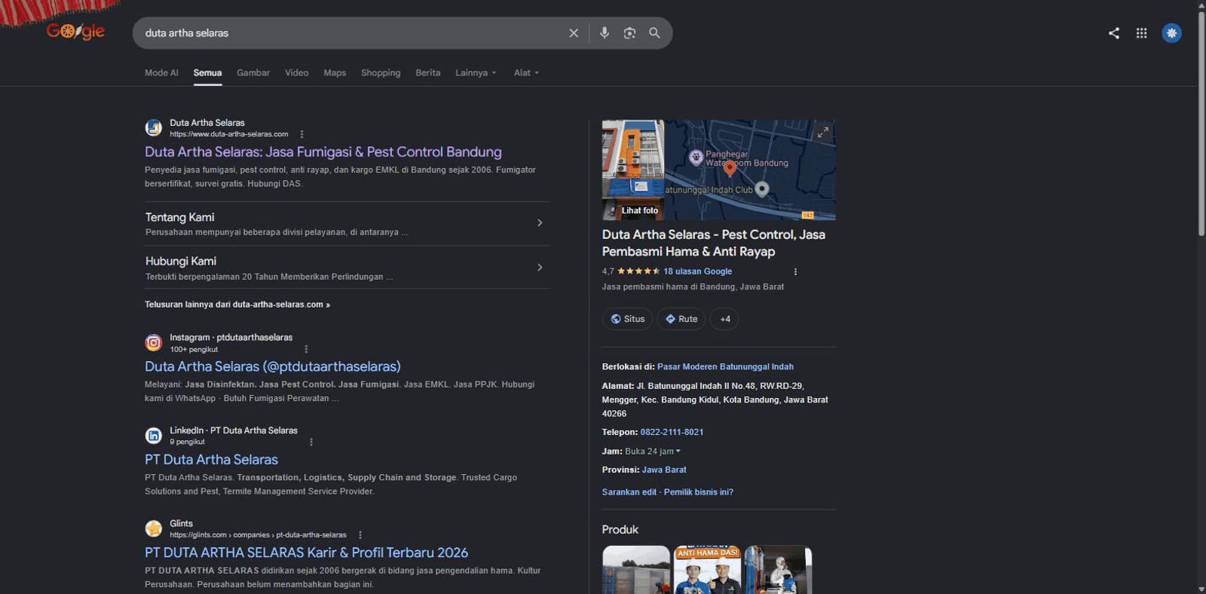Click Telusuran lainnya dari duta-artha-selaras.com
Screen dimensions: 1206x594
(237, 305)
